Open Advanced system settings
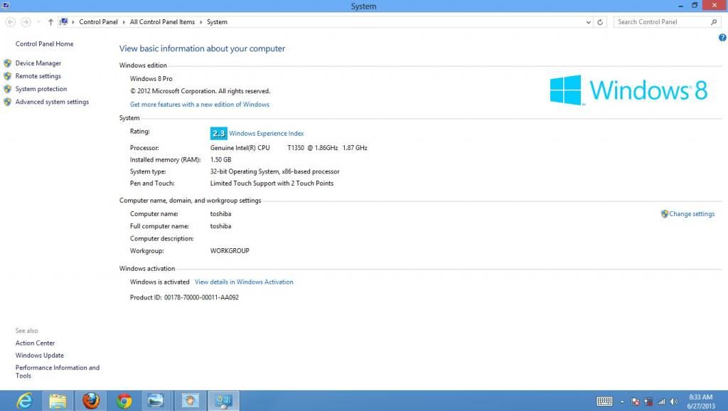 tap(52, 102)
